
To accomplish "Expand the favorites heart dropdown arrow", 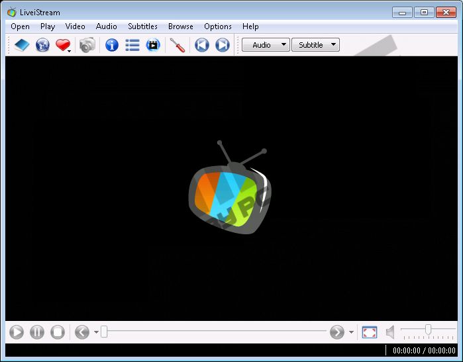I will coord(69,51).
